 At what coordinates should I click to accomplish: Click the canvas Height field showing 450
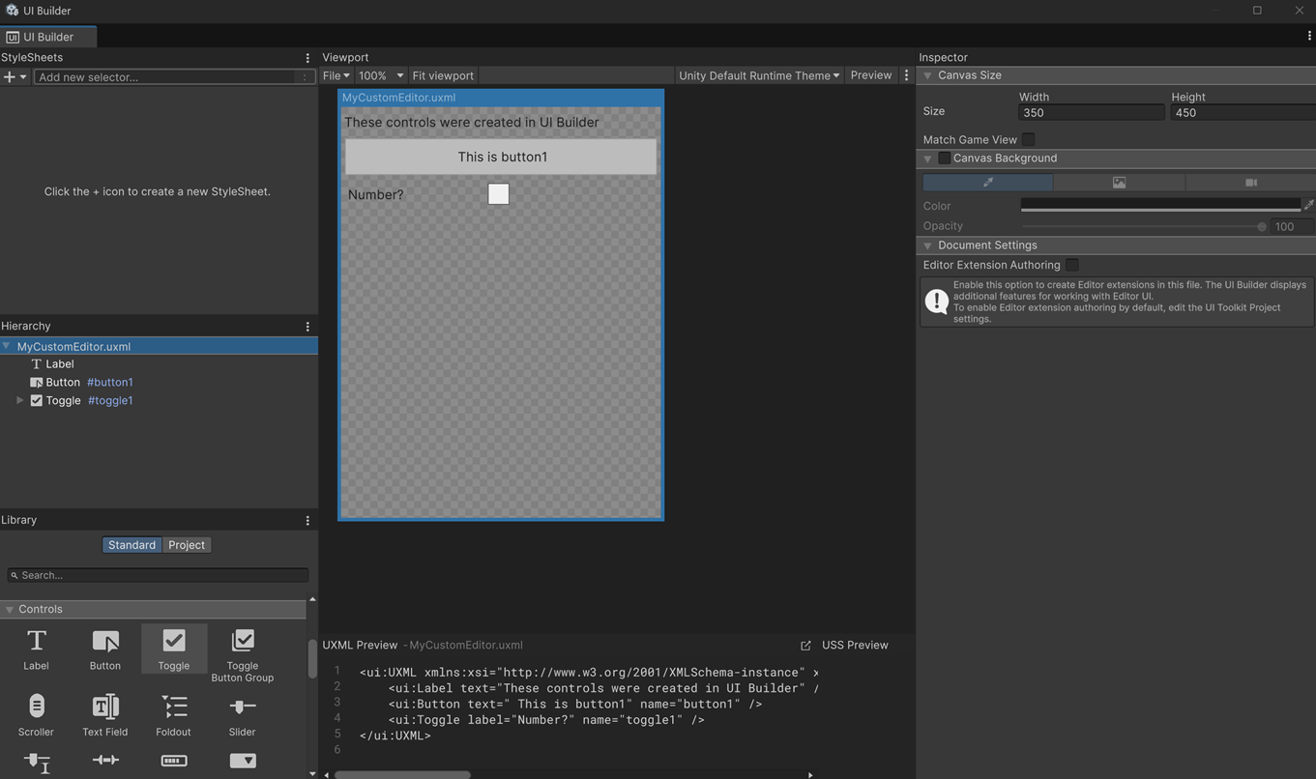[1243, 113]
